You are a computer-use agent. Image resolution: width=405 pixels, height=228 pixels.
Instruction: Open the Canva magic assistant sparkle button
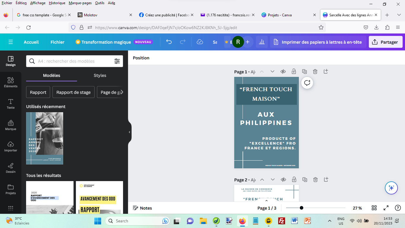tap(391, 188)
